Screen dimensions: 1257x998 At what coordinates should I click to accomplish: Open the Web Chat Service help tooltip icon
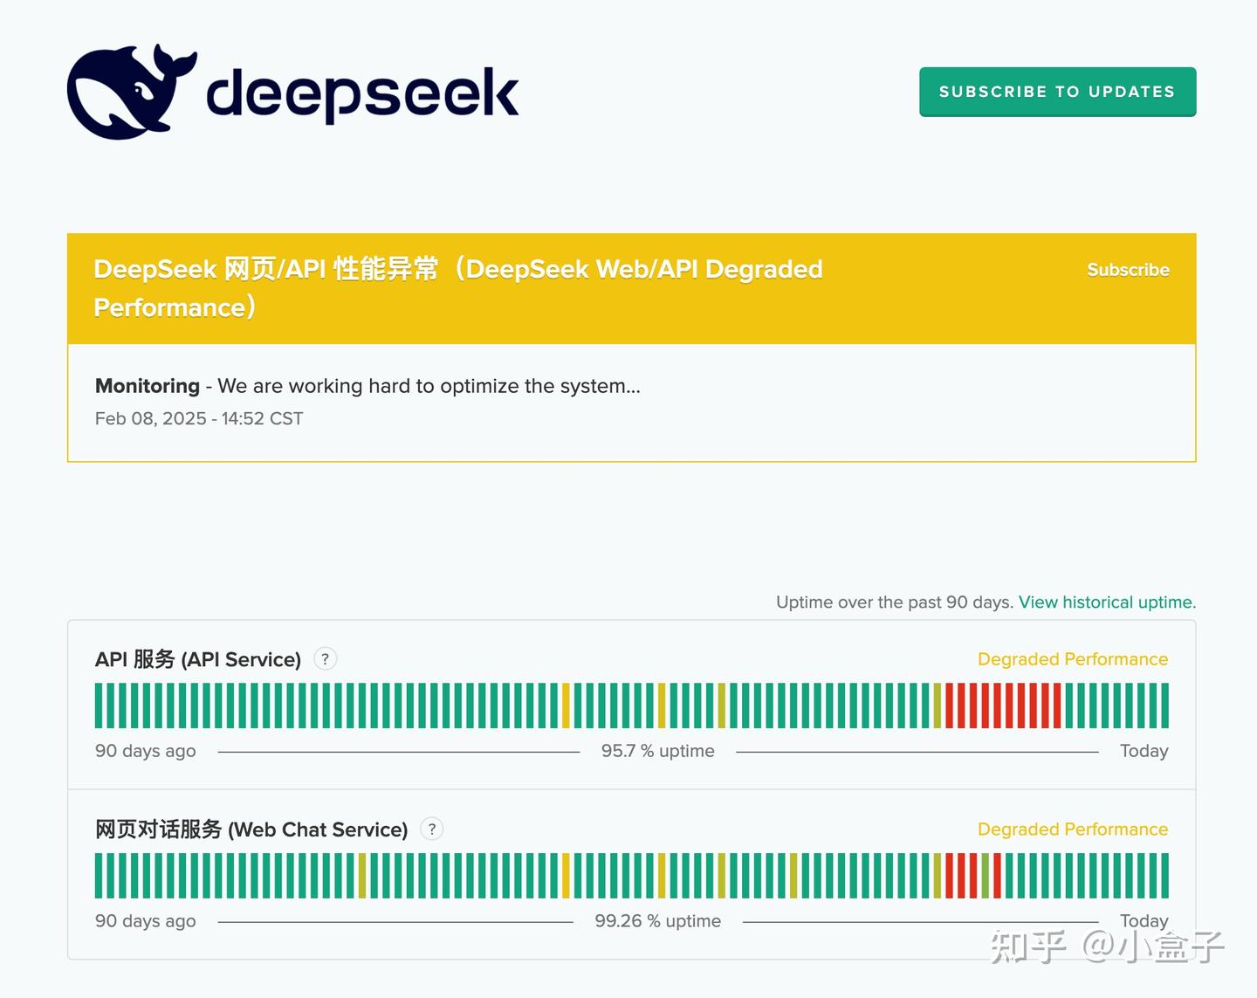(432, 829)
